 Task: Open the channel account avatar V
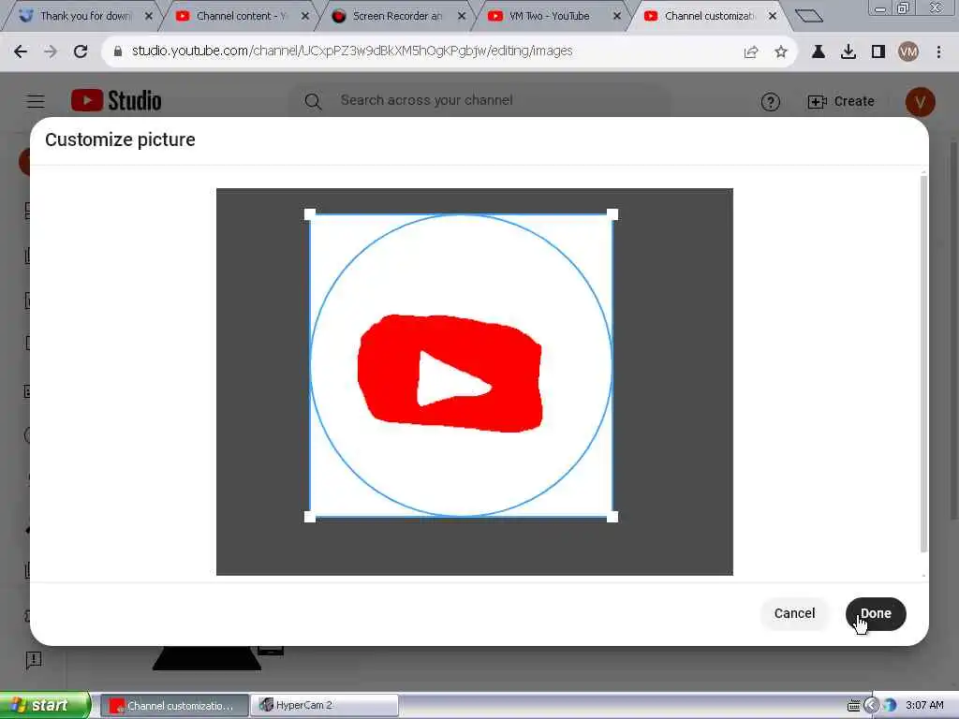tap(920, 101)
